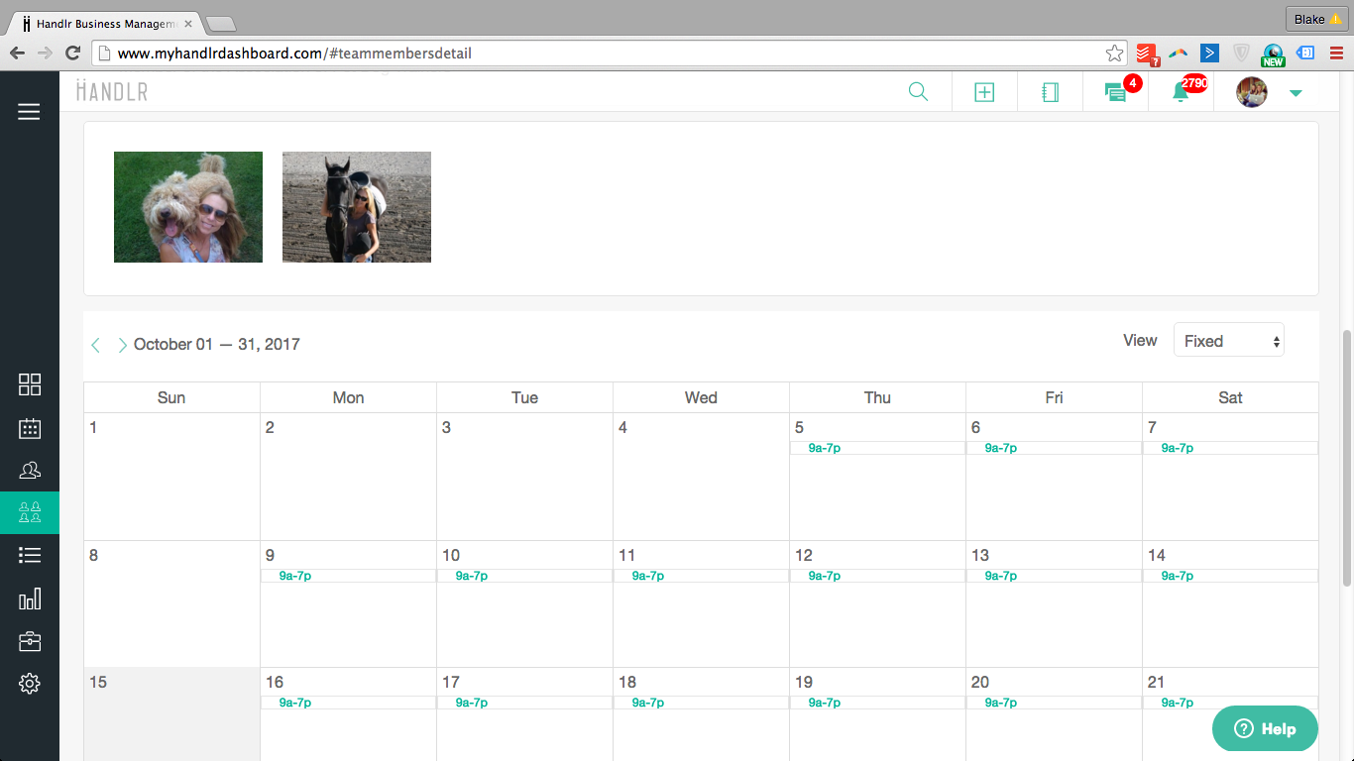Open the settings gear in the sidebar
Image resolution: width=1354 pixels, height=761 pixels.
pos(30,684)
